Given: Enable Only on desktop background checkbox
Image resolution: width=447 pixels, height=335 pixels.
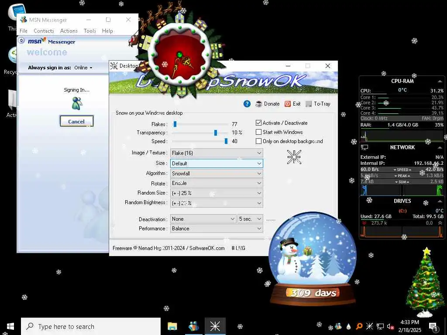Looking at the screenshot, I should 258,141.
